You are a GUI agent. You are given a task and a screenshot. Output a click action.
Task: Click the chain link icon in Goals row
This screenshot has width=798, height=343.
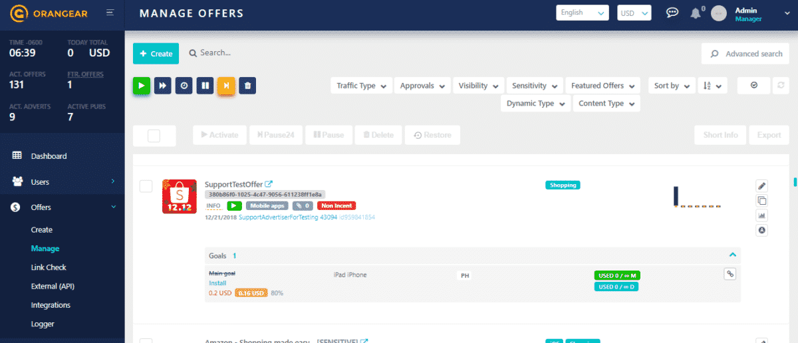coord(730,274)
